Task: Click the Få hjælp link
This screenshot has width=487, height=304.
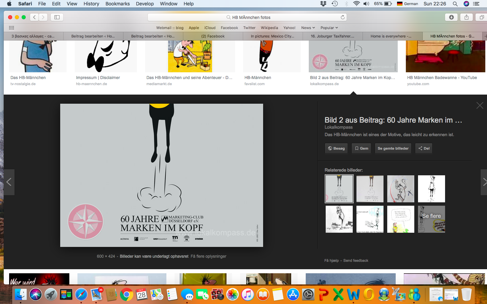Action: click(331, 260)
